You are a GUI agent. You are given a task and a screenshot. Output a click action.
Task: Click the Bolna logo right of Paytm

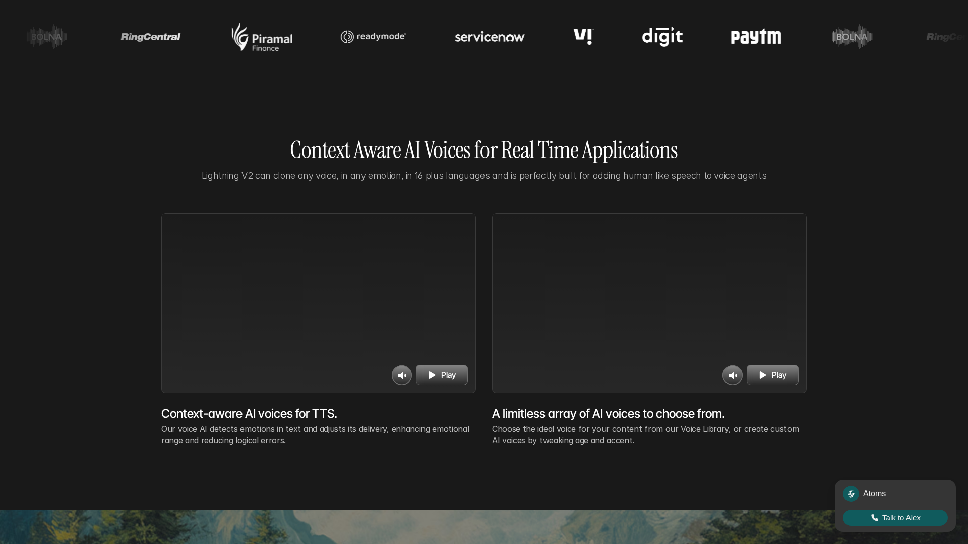coord(852,37)
